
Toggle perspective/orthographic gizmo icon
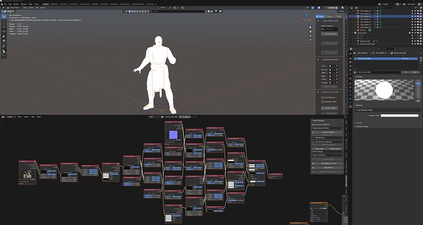coord(310,40)
